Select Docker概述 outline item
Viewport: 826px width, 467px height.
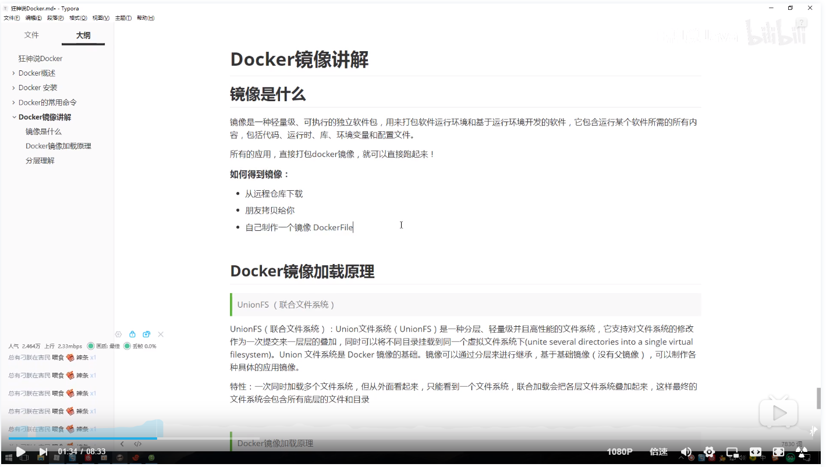click(37, 73)
